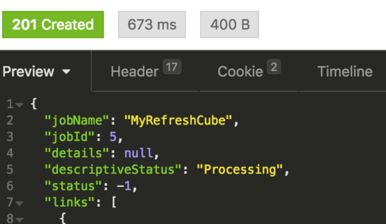Switch to the Header tab
Screen dimensions: 386x224
(x=135, y=72)
